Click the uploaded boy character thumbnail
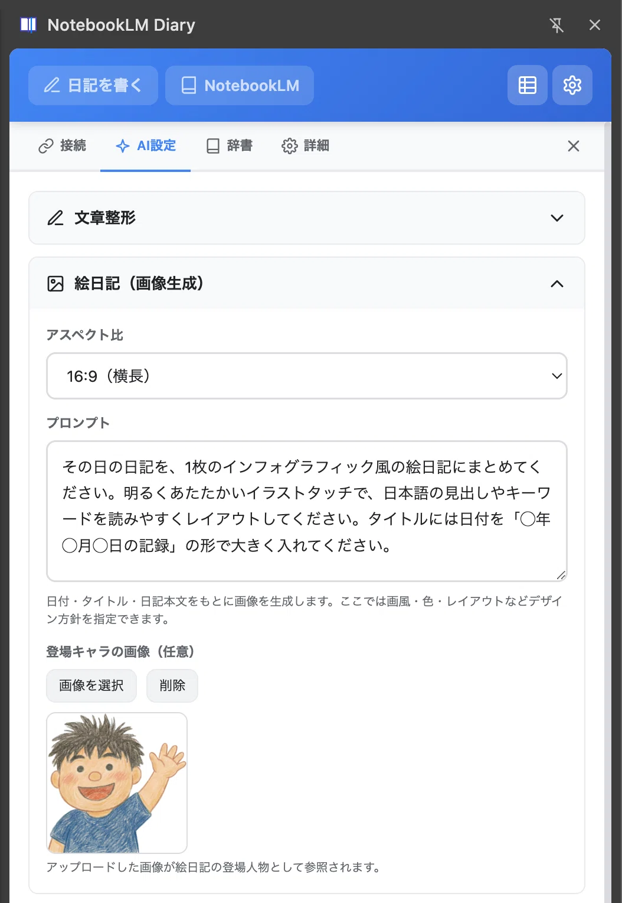Screen dimensions: 622x903 coord(117,783)
